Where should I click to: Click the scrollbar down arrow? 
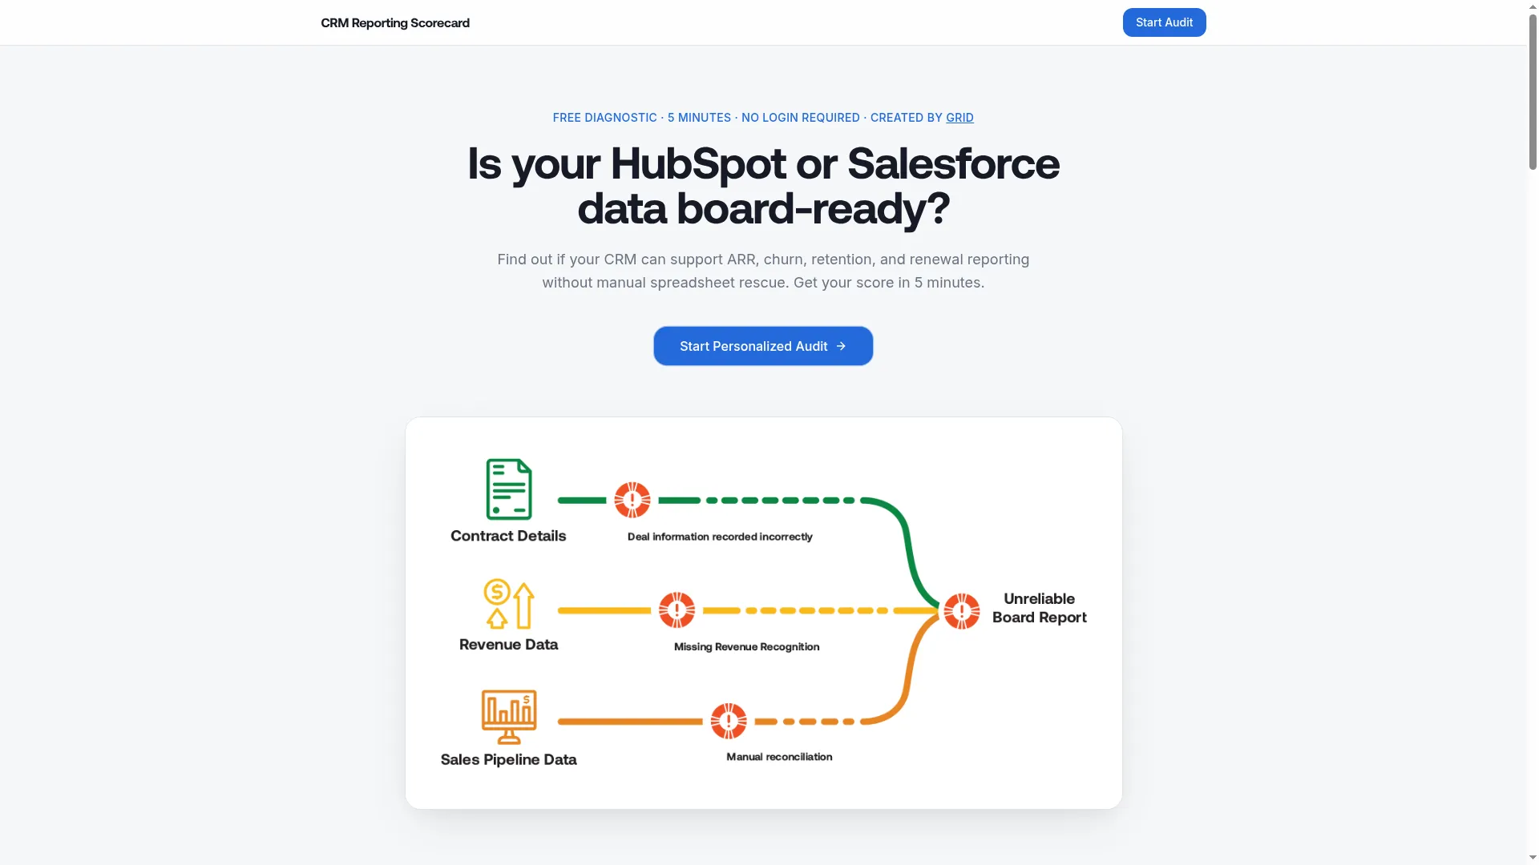1533,858
